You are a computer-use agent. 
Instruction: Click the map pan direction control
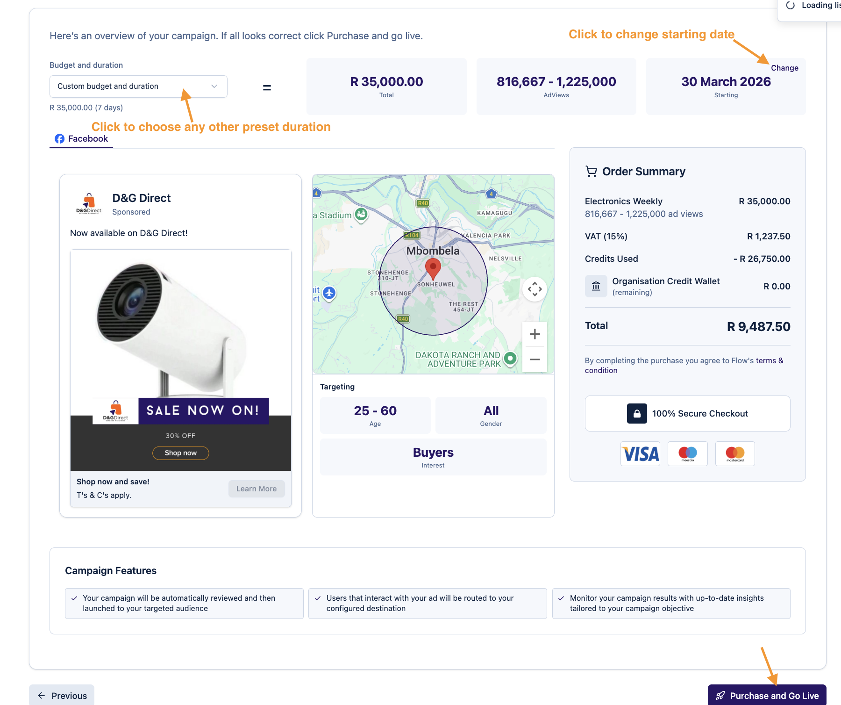[535, 289]
